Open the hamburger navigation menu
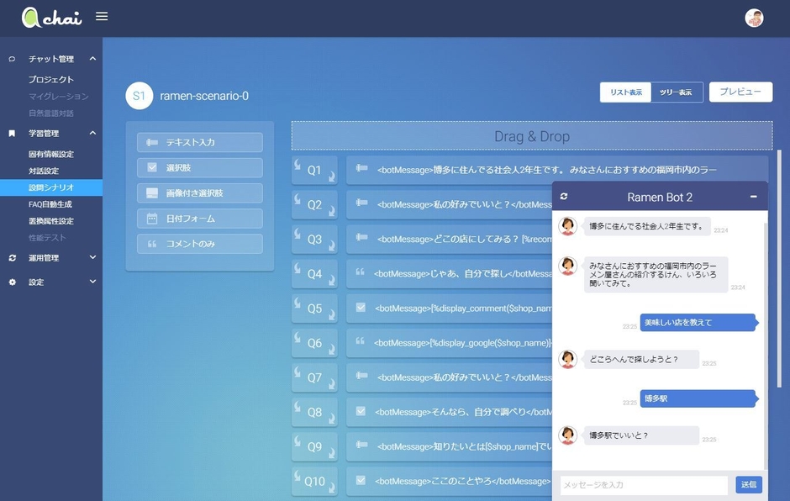The image size is (790, 501). coord(102,15)
